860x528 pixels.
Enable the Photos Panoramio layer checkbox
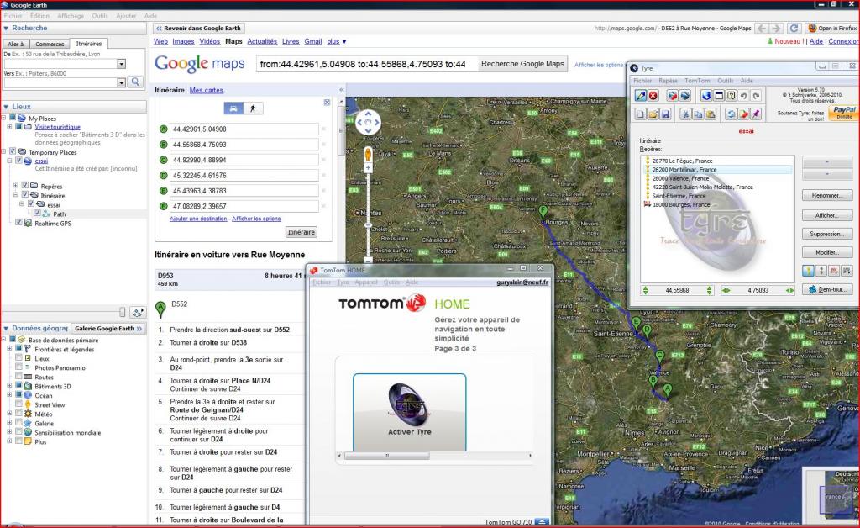pyautogui.click(x=18, y=367)
